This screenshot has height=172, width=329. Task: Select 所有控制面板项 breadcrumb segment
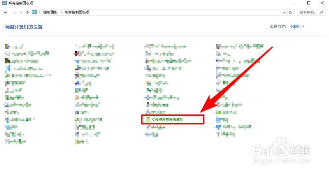point(77,12)
